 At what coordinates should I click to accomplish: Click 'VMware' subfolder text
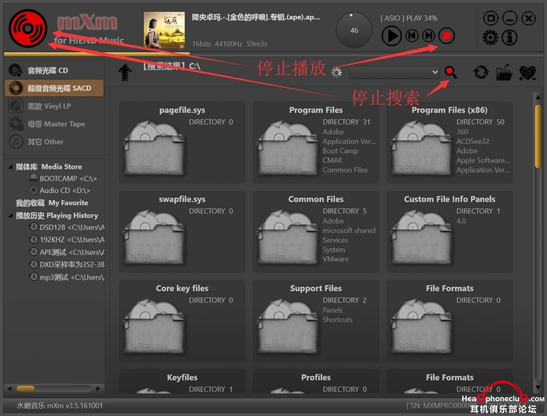tap(336, 259)
